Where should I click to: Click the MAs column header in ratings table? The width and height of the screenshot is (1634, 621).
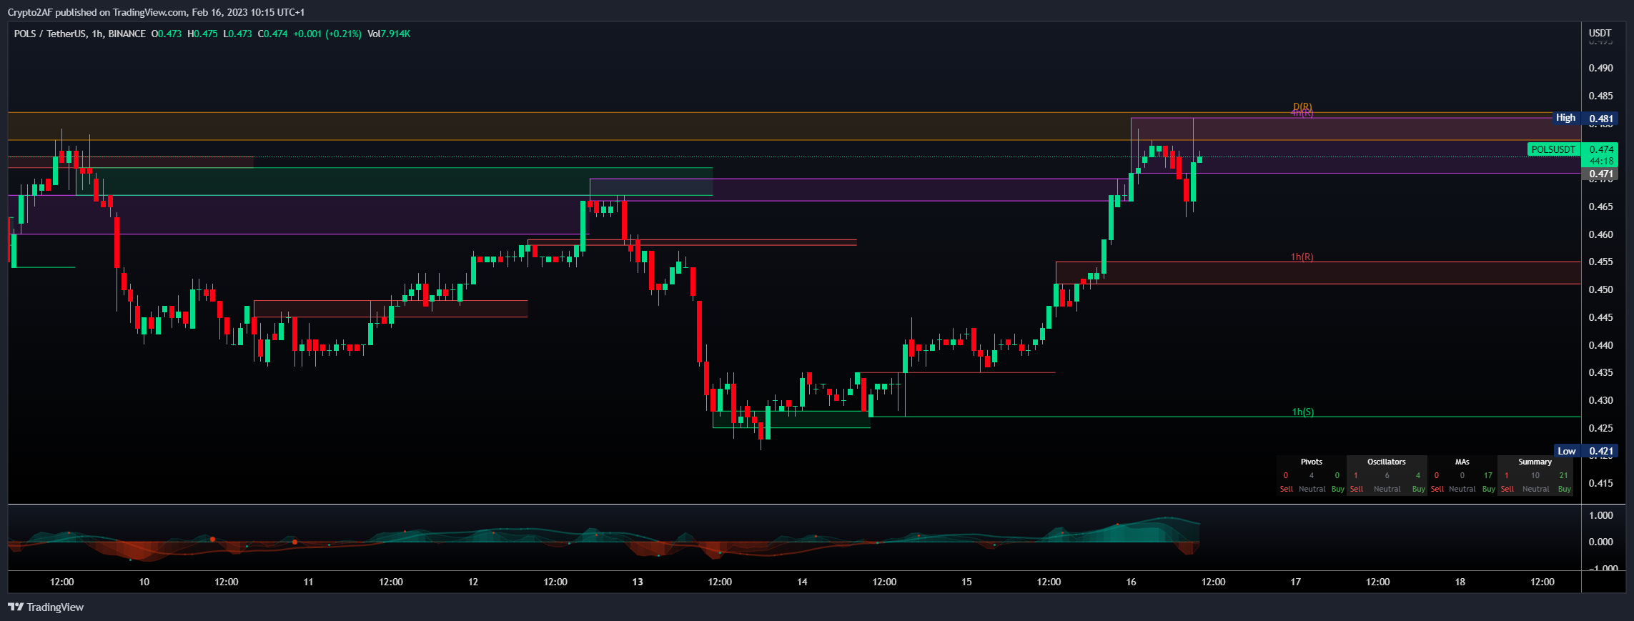[1462, 462]
